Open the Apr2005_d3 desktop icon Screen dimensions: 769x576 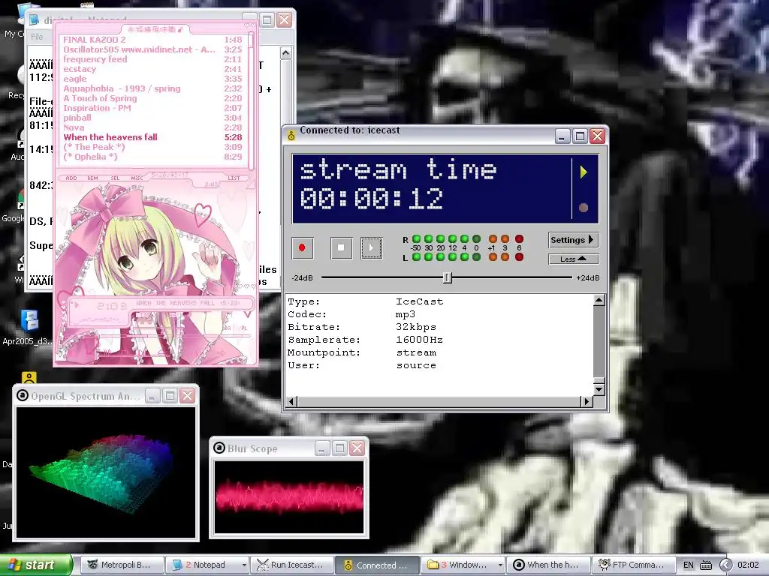point(29,327)
